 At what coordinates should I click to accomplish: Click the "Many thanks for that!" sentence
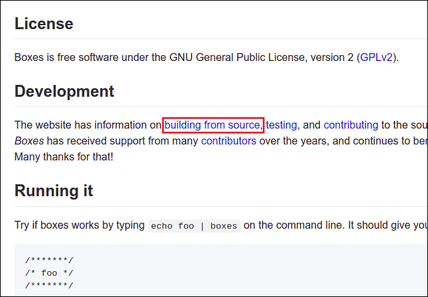(x=64, y=157)
